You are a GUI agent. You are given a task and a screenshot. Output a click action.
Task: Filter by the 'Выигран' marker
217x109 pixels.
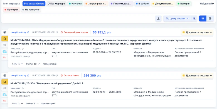184,4
